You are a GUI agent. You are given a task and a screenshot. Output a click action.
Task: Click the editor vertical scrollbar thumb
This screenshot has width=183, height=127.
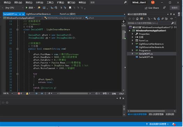pyautogui.click(x=124, y=34)
